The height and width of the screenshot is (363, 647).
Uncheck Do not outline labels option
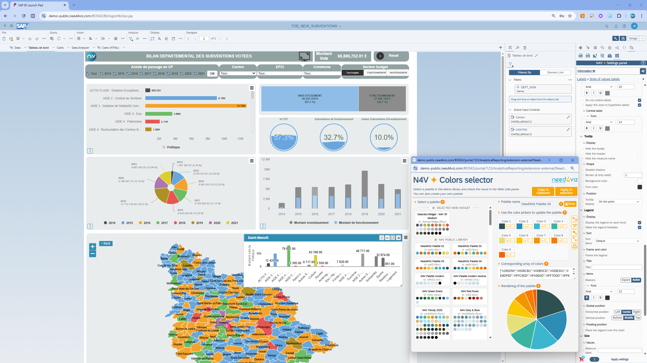(x=639, y=100)
